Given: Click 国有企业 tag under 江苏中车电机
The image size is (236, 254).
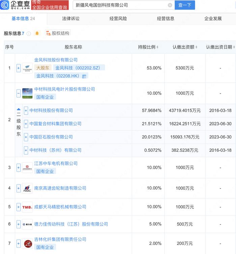Looking at the screenshot, I should coord(45,172).
